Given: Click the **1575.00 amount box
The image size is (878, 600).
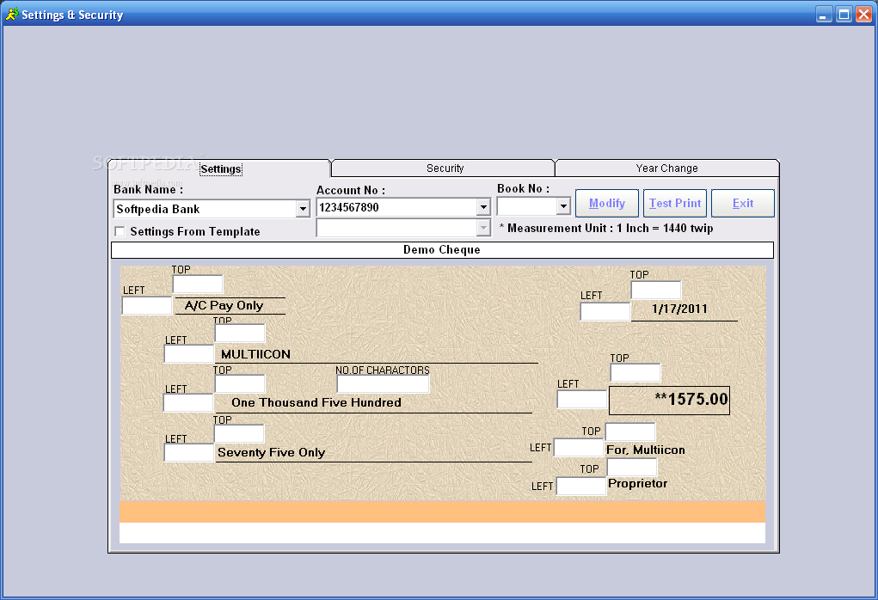Looking at the screenshot, I should tap(669, 401).
